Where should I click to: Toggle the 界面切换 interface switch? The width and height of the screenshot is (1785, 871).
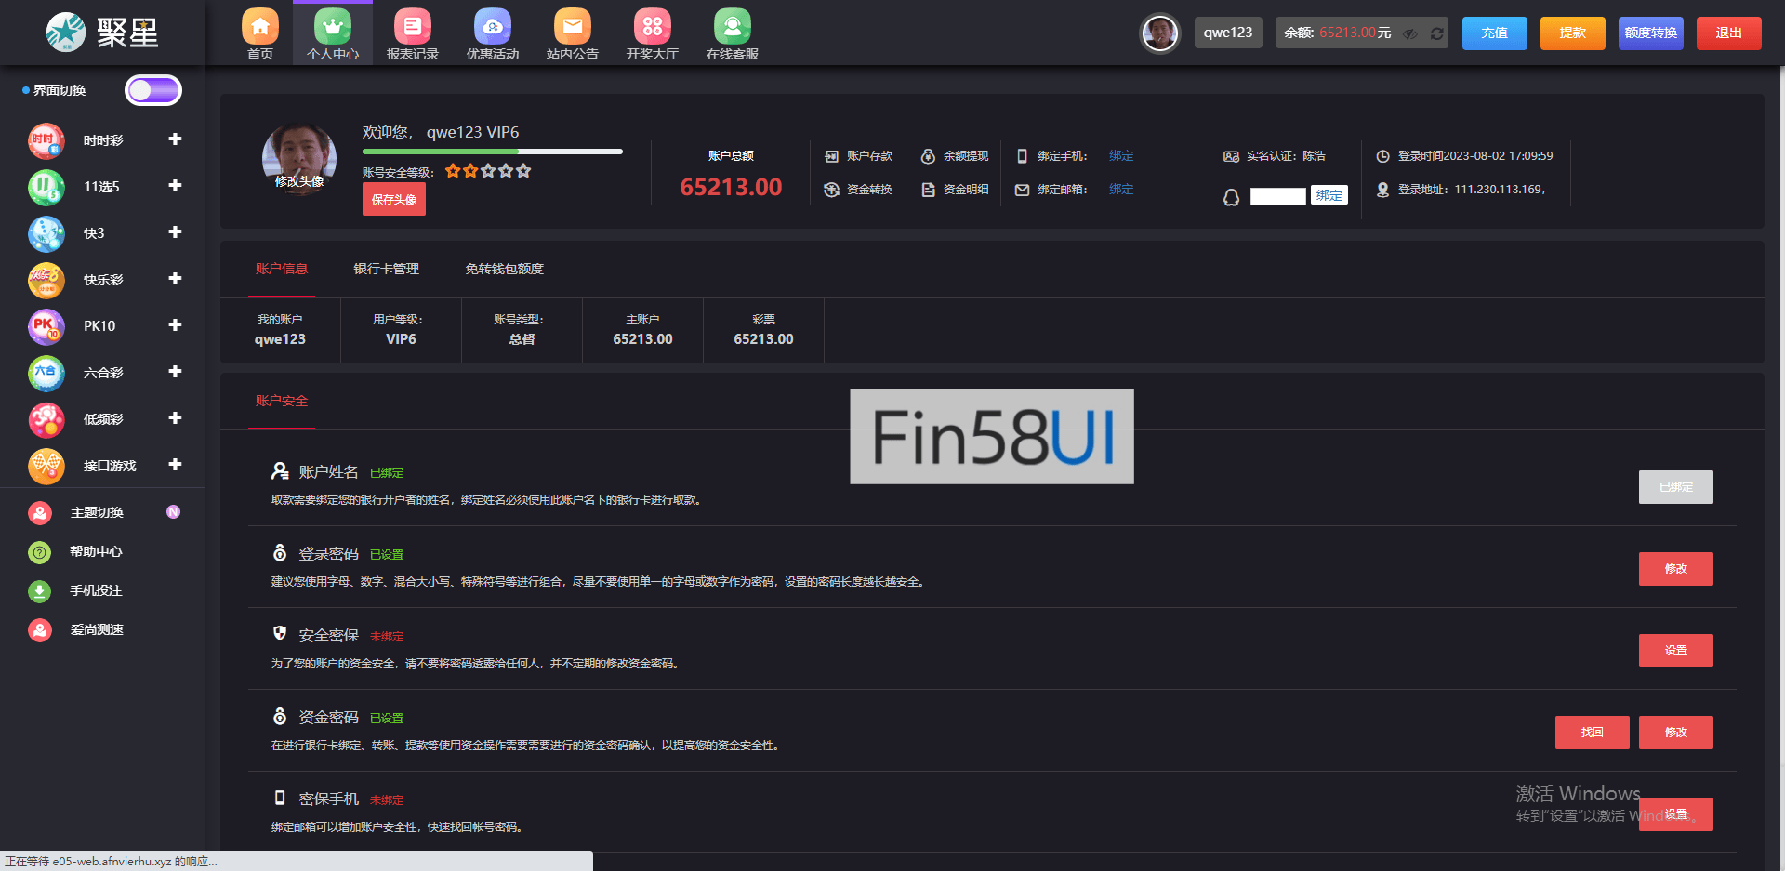coord(153,90)
